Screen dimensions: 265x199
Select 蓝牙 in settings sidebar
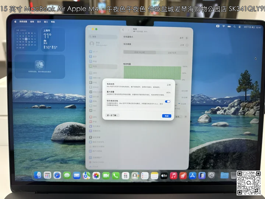(103, 56)
